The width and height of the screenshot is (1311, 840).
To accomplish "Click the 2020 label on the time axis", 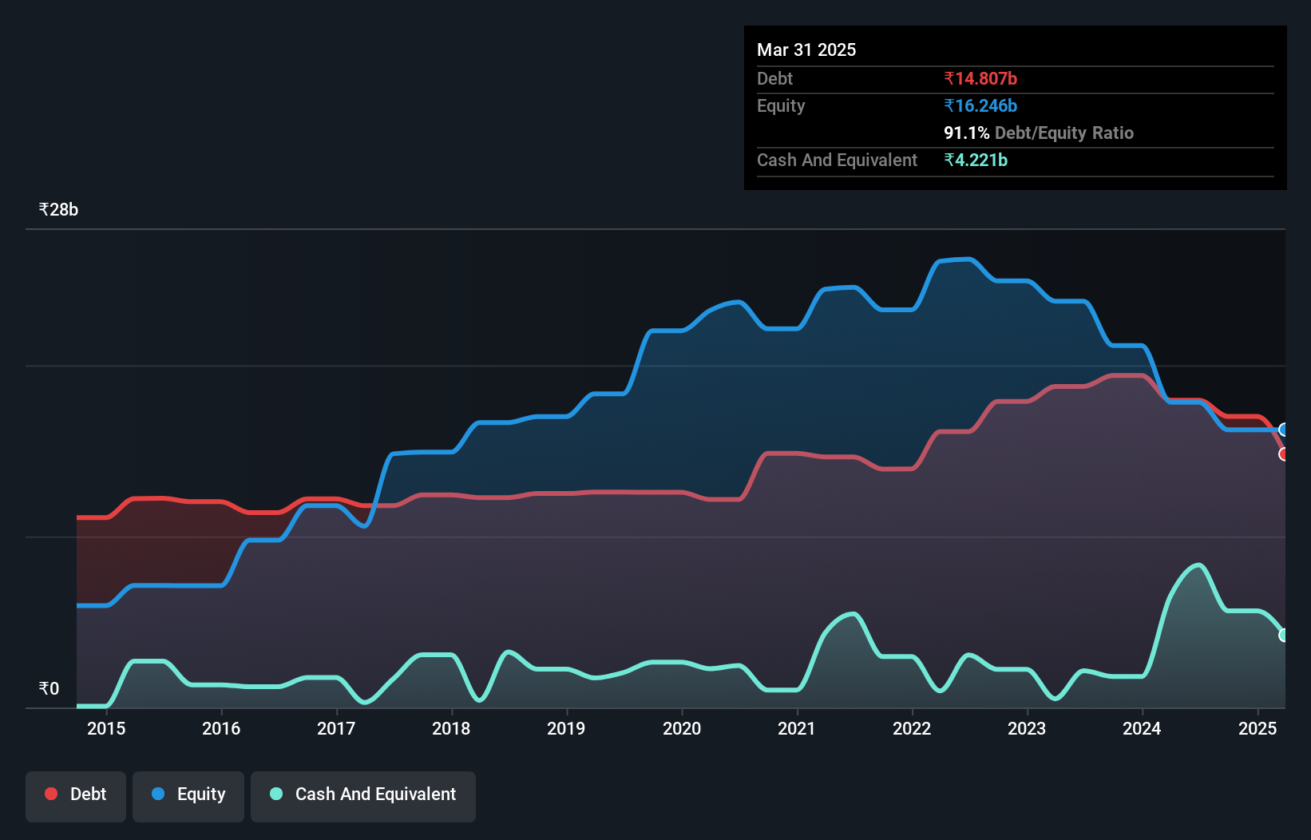I will 682,728.
